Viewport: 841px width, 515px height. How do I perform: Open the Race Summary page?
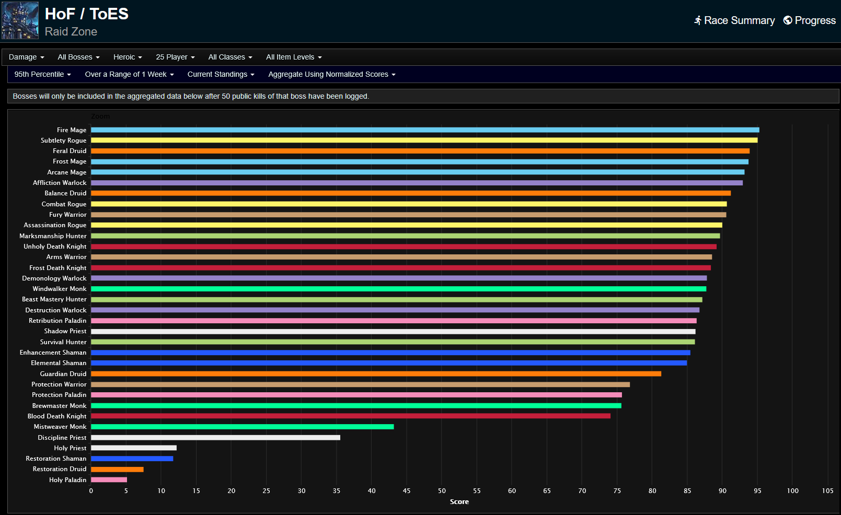739,20
